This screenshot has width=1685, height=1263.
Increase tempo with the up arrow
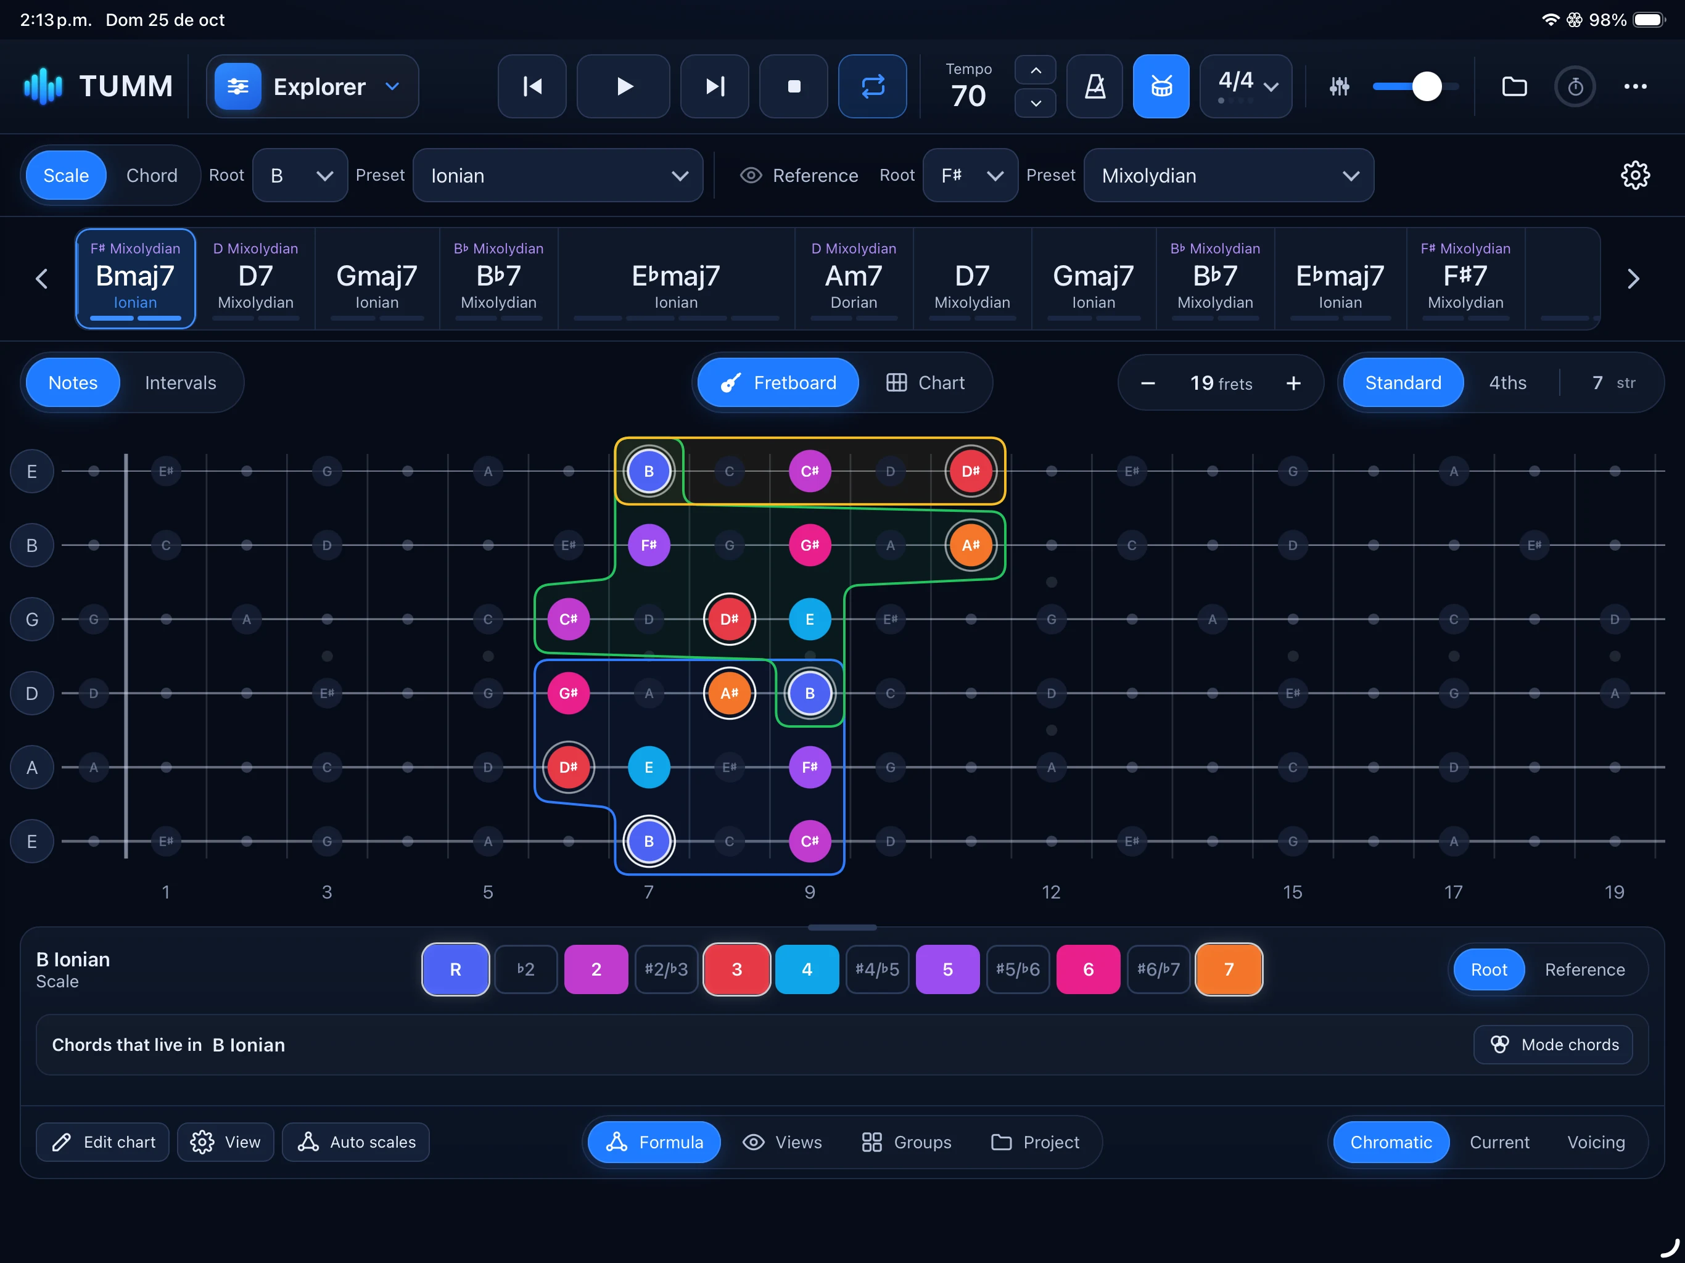pos(1035,70)
